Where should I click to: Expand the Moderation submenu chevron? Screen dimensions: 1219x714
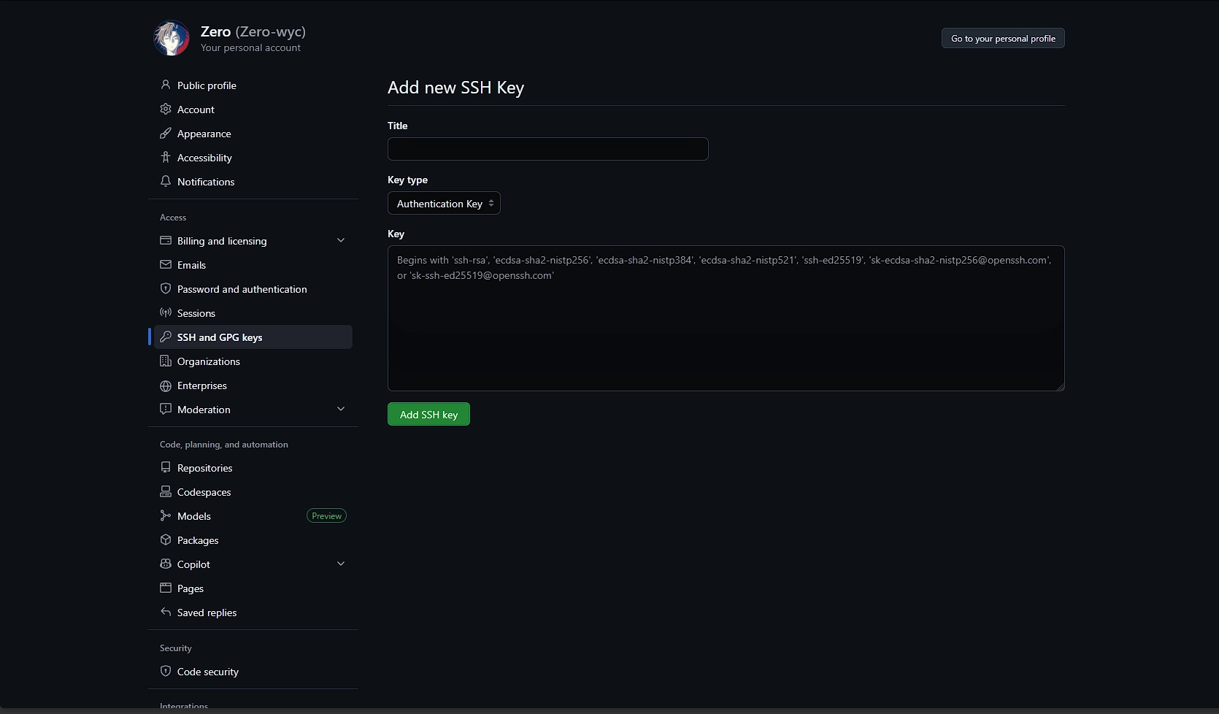(x=340, y=410)
